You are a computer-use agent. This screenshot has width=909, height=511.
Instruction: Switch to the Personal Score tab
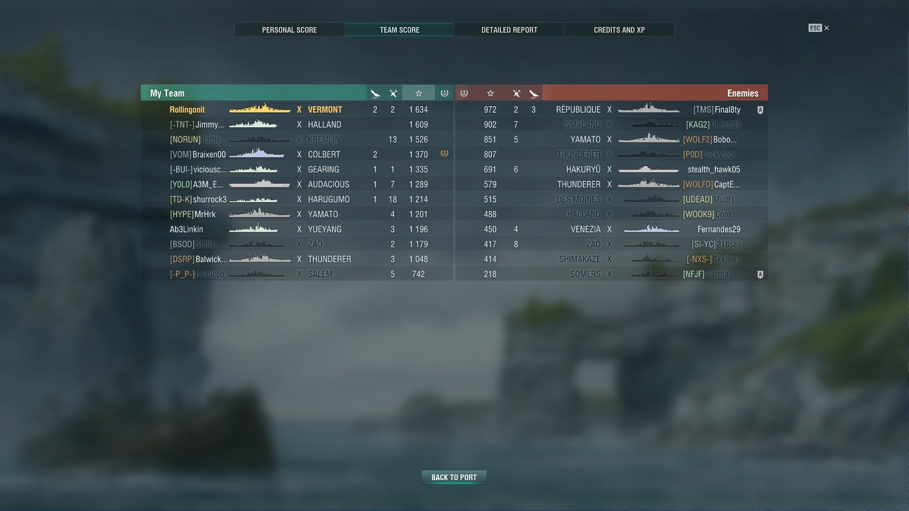tap(289, 30)
